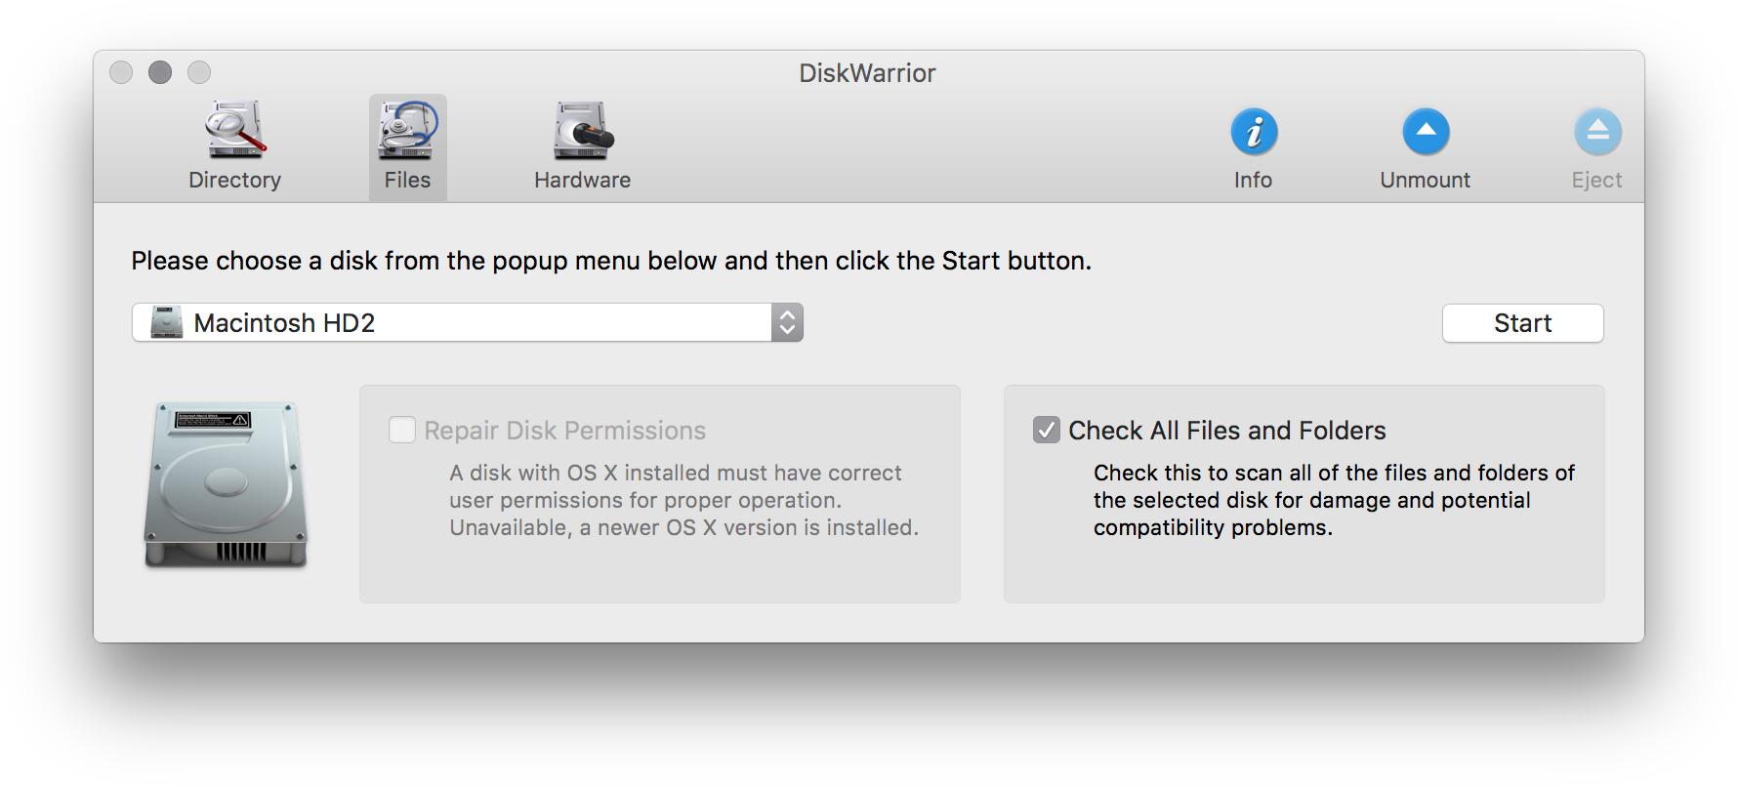
Task: Click the Unmount text label
Action: 1426,181
